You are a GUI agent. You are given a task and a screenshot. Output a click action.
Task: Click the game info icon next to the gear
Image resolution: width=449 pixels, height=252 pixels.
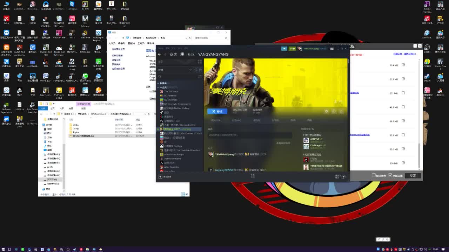334,111
